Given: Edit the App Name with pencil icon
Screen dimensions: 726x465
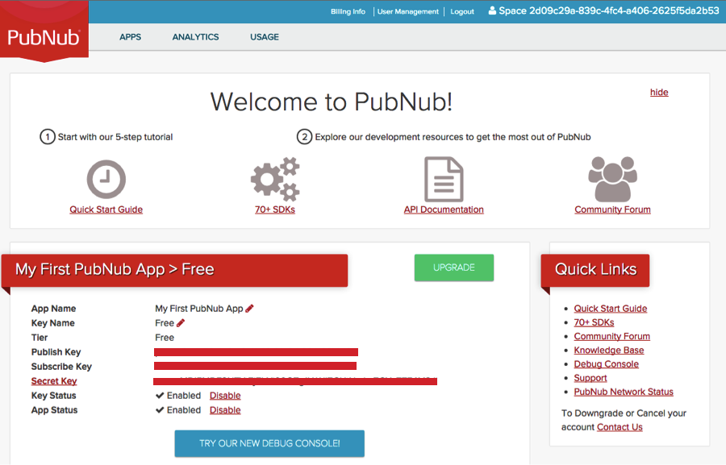Looking at the screenshot, I should pos(250,309).
